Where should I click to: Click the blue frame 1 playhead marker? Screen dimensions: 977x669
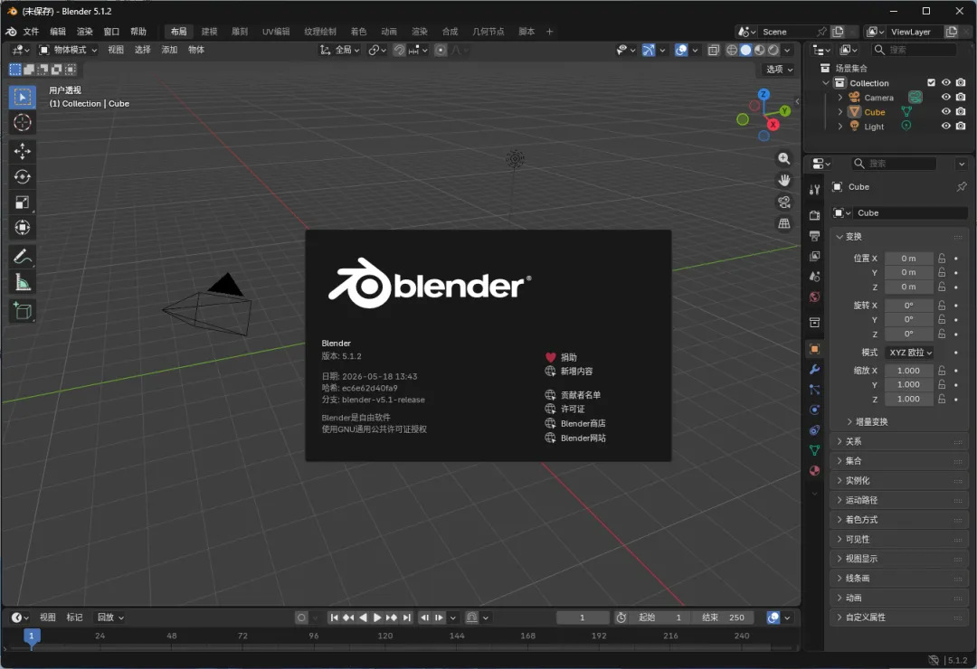pos(32,636)
